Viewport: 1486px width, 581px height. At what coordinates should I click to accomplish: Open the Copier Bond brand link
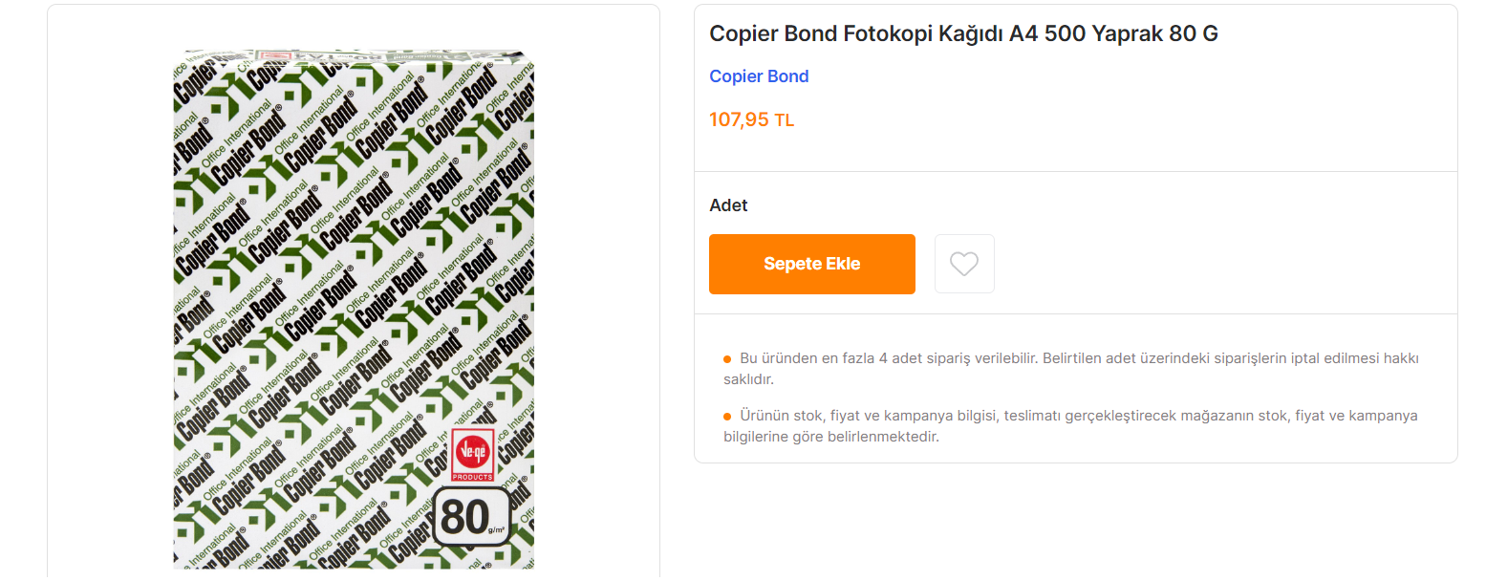pos(759,76)
